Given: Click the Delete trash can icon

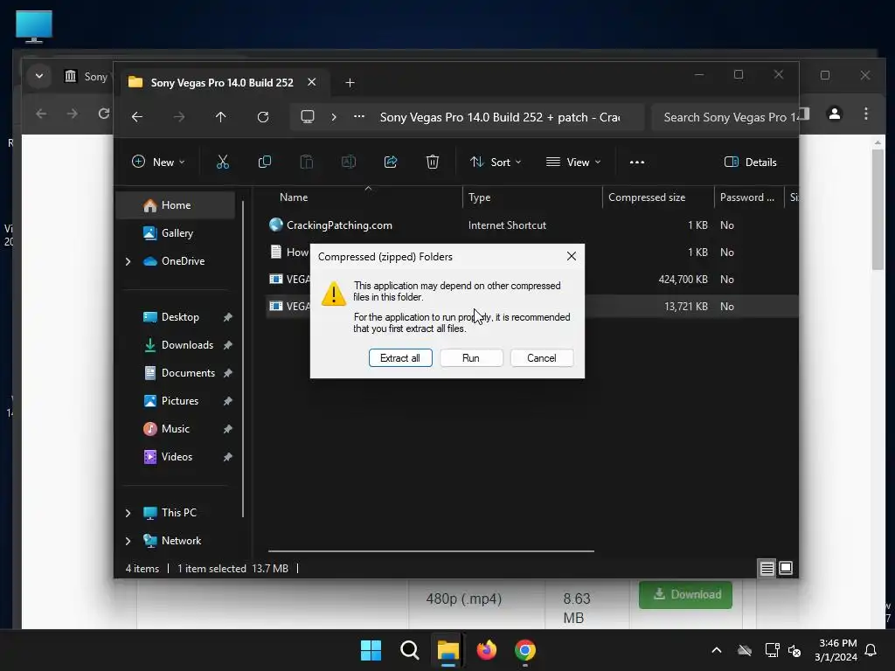Looking at the screenshot, I should (x=433, y=162).
